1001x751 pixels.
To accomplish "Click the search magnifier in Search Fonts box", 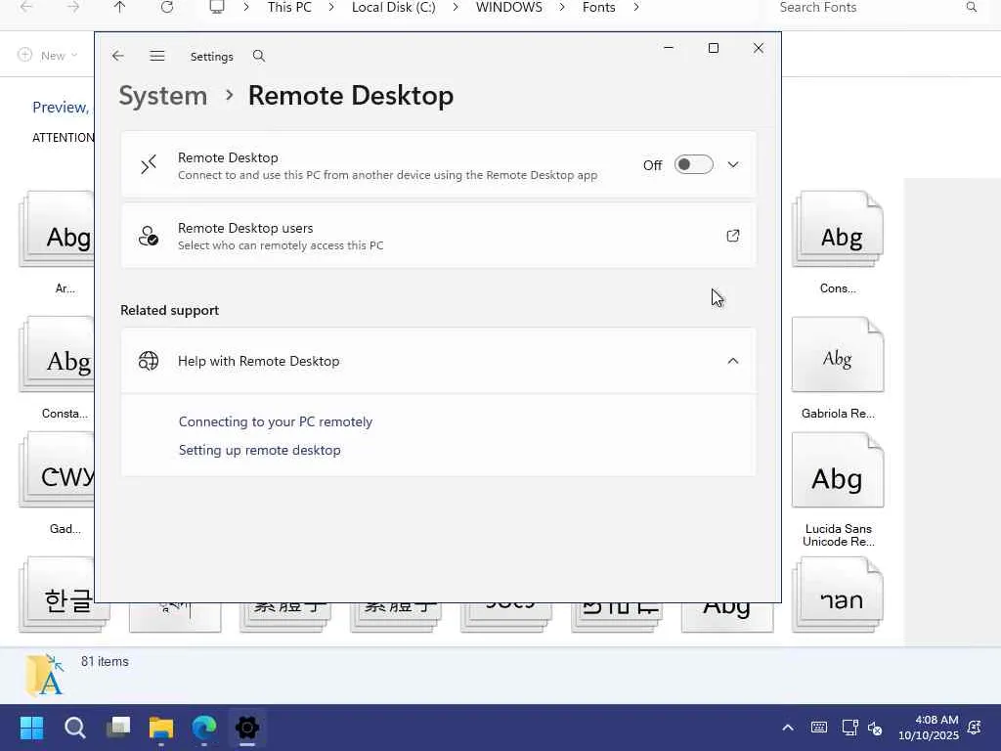I will tap(971, 7).
